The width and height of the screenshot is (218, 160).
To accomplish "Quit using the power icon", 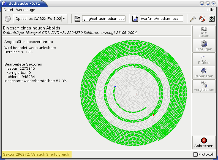I will (211, 19).
